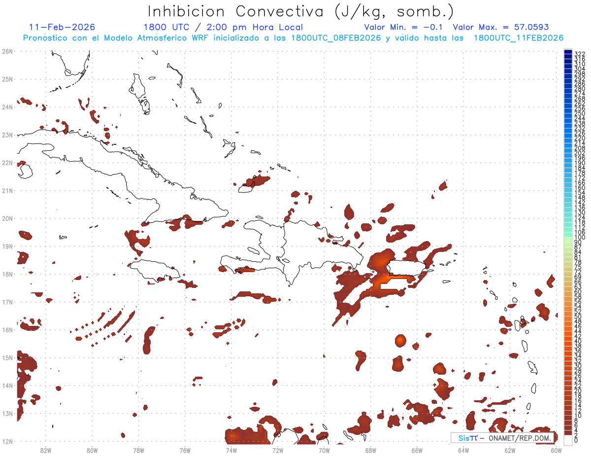Click the legend value '172'

580,177
